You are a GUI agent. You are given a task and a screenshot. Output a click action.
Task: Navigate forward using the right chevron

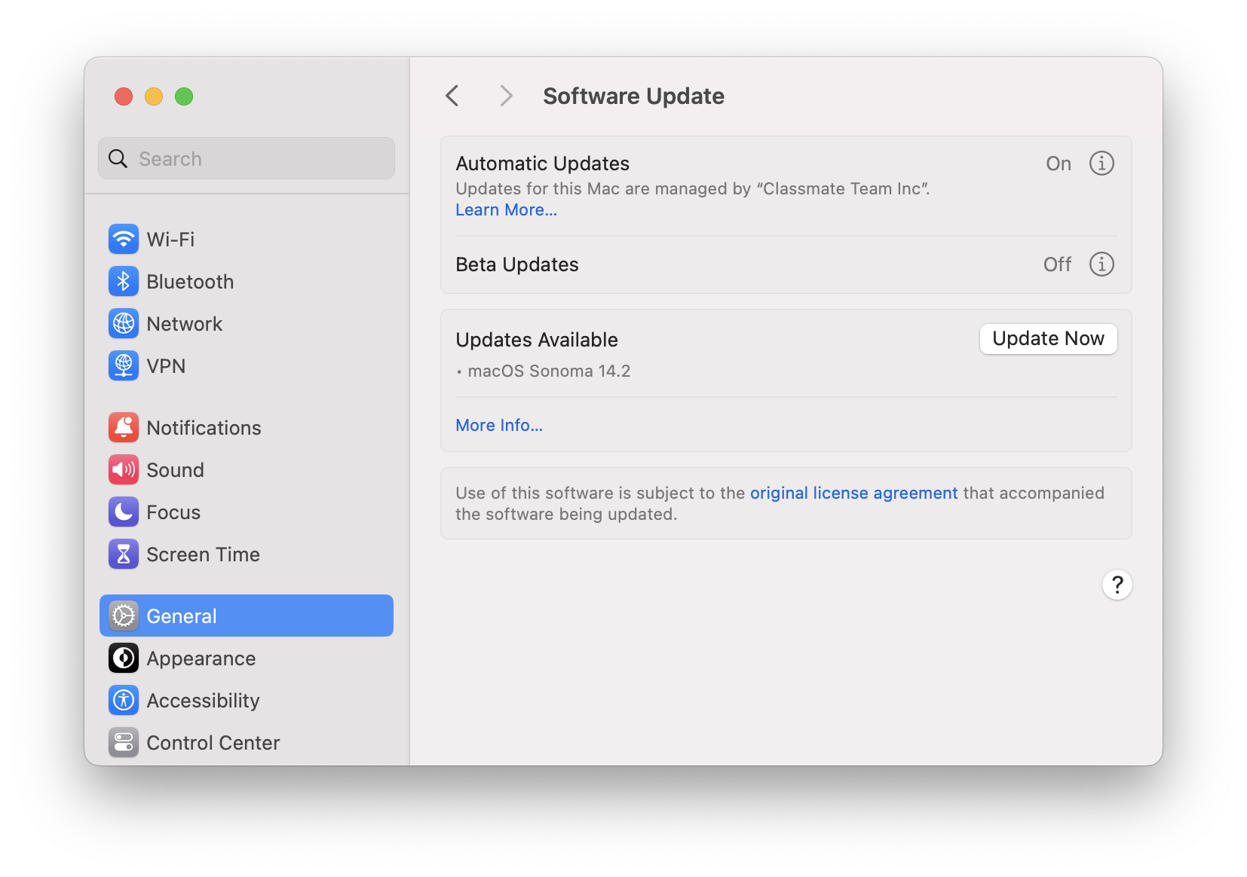point(506,96)
